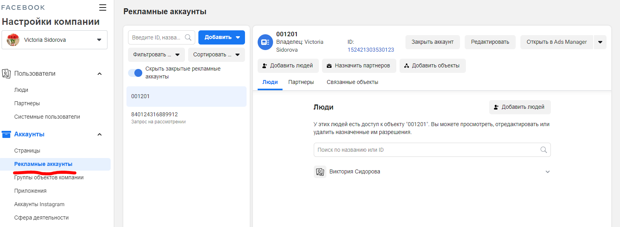Click search magnifier in ID search box
This screenshot has height=227, width=620.
[188, 37]
